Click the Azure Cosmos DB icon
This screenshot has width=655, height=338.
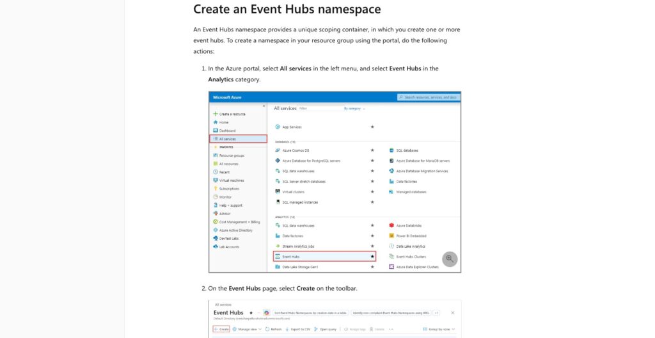278,150
